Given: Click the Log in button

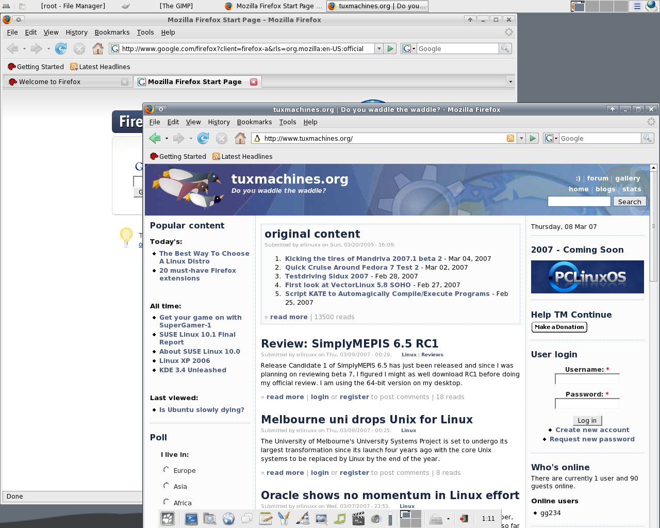Looking at the screenshot, I should 587,420.
